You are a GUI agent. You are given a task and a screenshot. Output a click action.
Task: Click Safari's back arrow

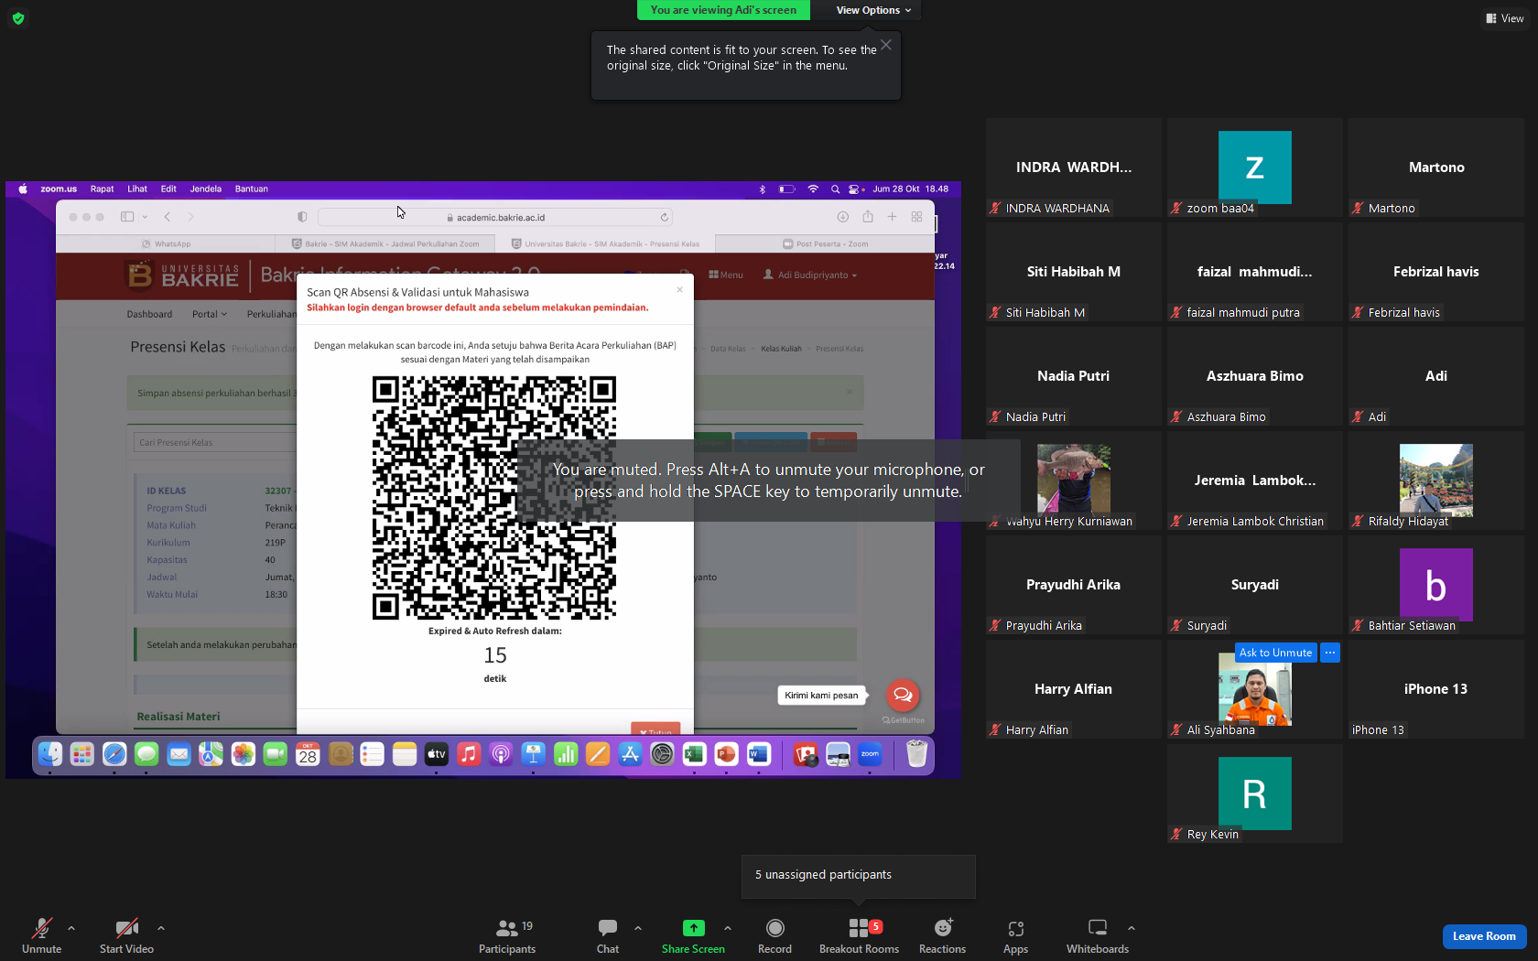coord(168,217)
